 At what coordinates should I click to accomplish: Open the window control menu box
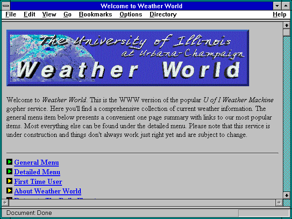click(6, 6)
